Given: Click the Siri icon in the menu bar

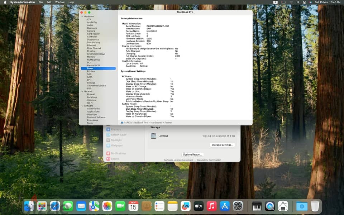Looking at the screenshot, I should click(311, 2).
